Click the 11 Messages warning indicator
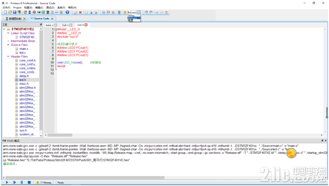 45,182
